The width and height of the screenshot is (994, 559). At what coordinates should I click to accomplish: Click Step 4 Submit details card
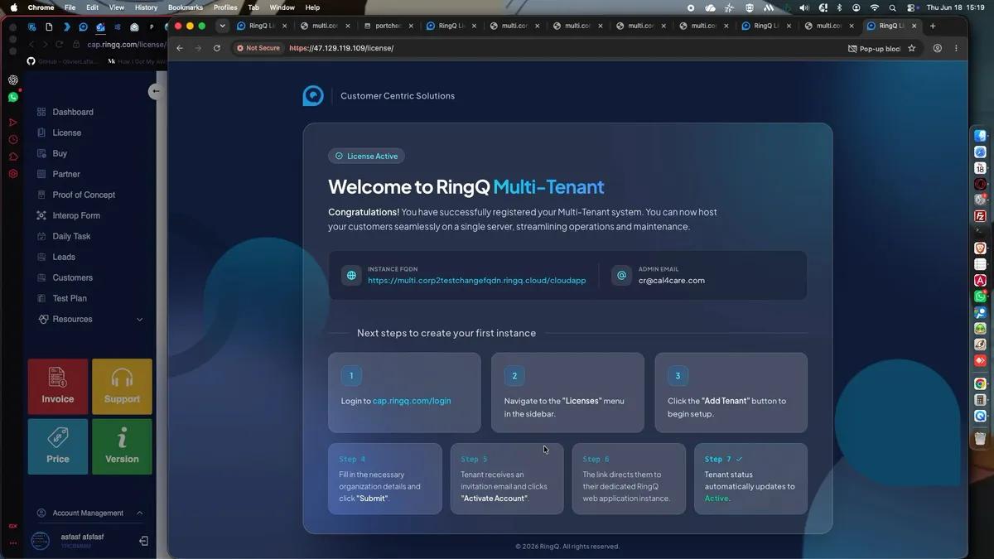pos(385,479)
